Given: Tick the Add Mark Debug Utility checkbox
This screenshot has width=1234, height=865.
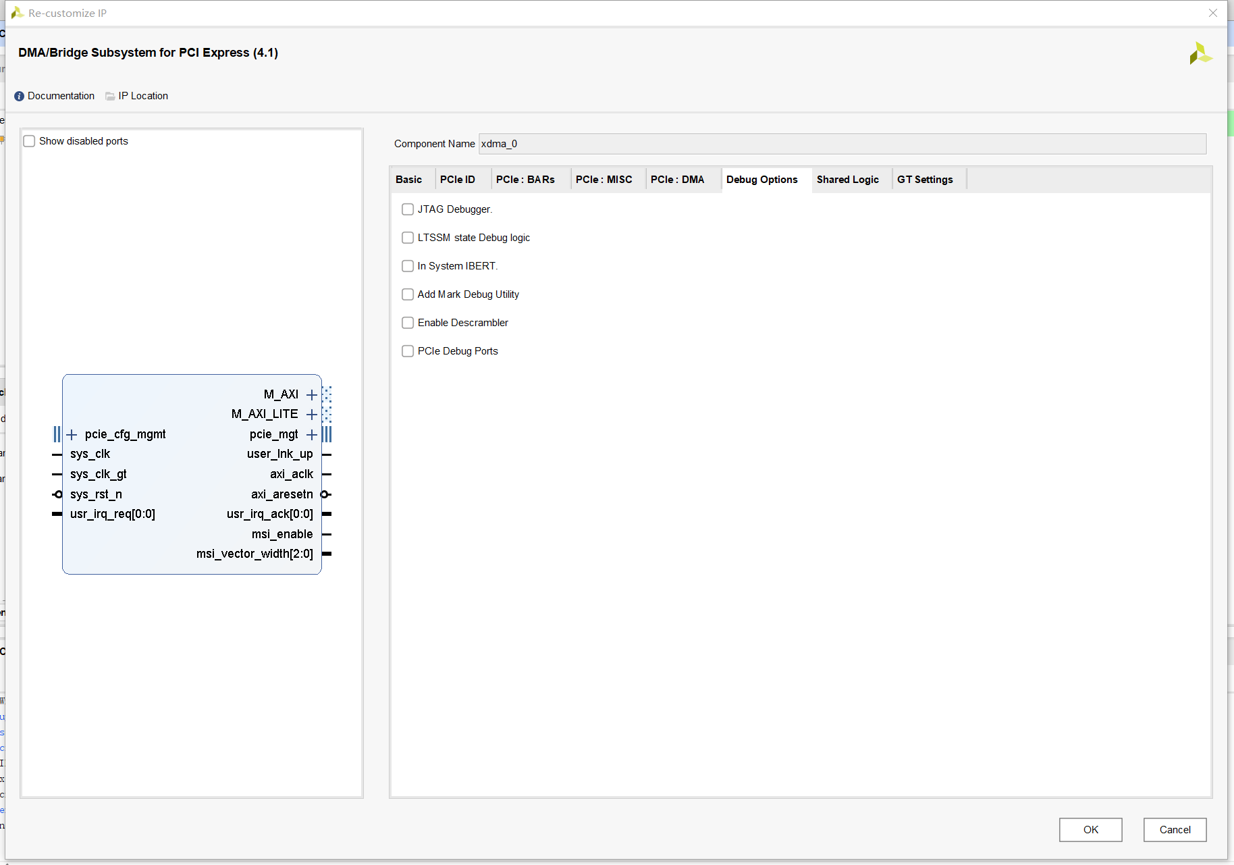Looking at the screenshot, I should 408,294.
